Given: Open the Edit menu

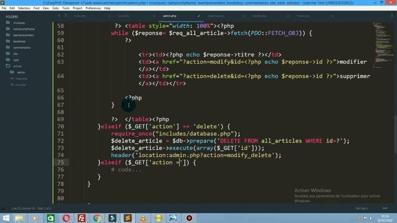Looking at the screenshot, I should pyautogui.click(x=12, y=8).
